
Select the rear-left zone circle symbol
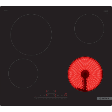(x=48, y=91)
